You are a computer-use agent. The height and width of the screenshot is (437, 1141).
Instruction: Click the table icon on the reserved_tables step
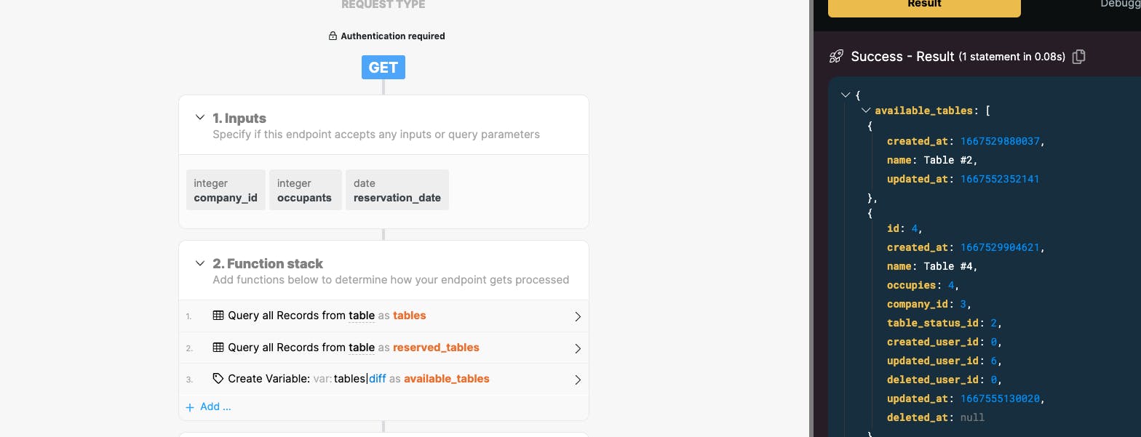tap(218, 348)
